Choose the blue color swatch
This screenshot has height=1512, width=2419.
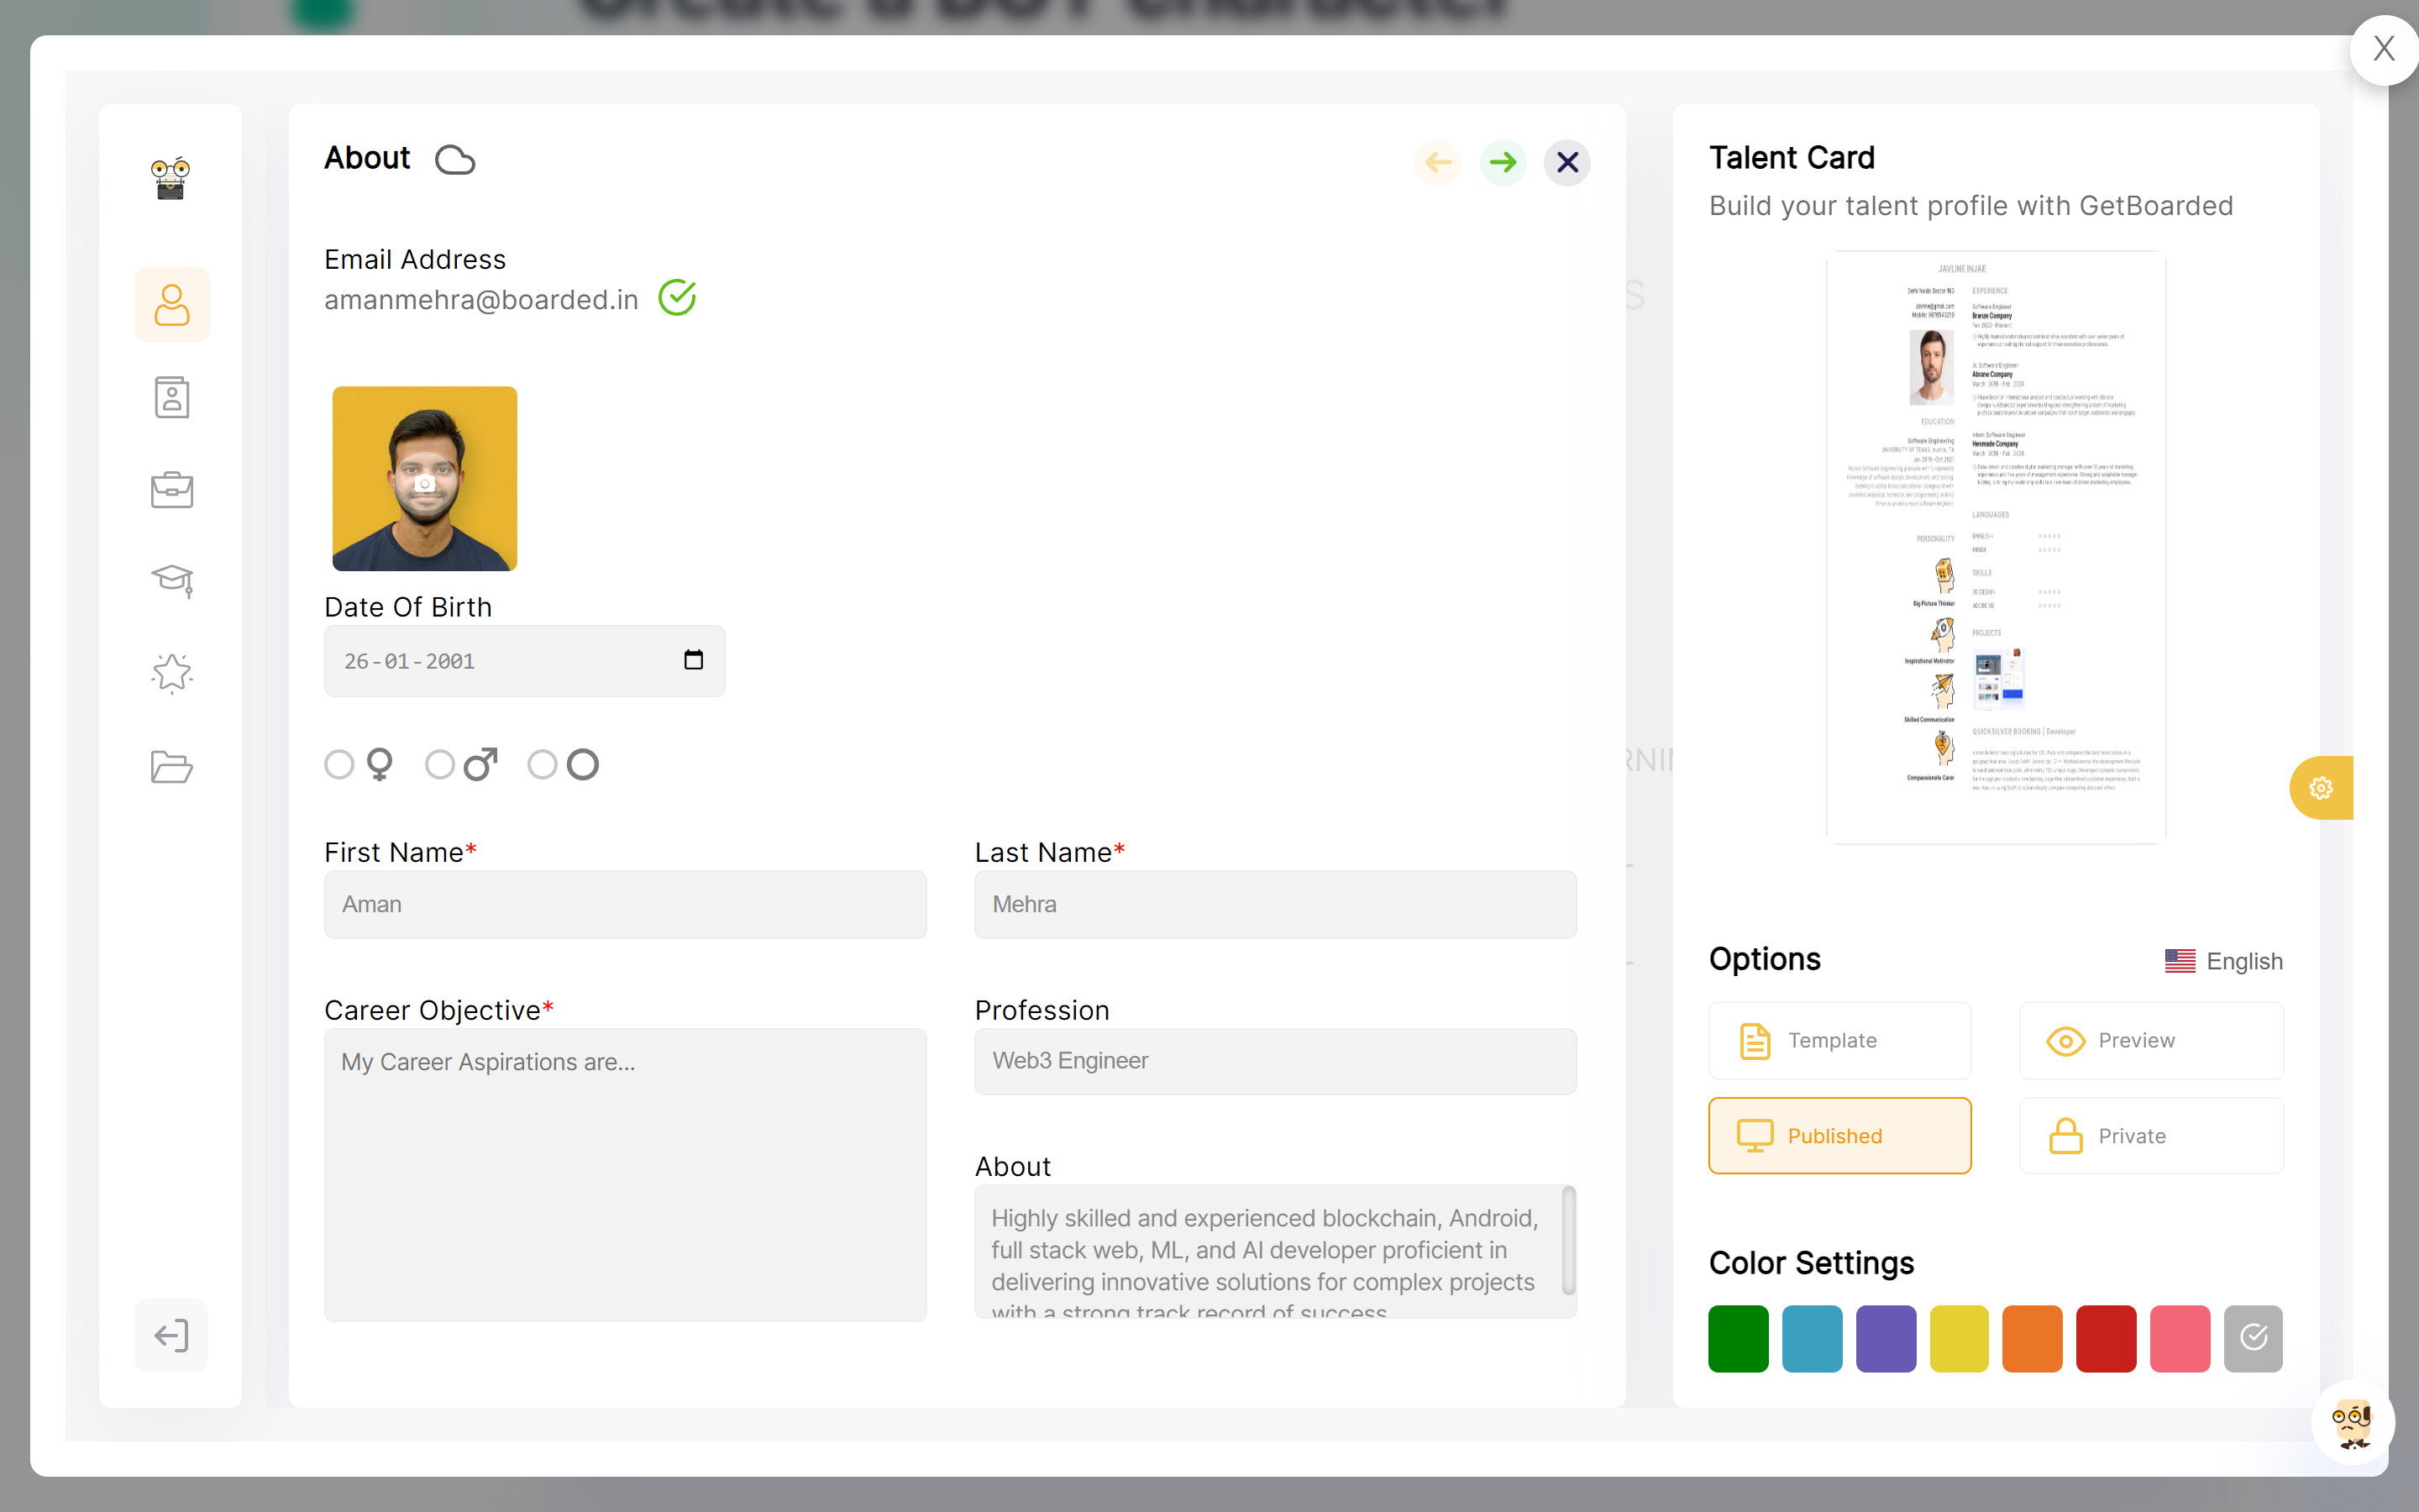tap(1813, 1338)
